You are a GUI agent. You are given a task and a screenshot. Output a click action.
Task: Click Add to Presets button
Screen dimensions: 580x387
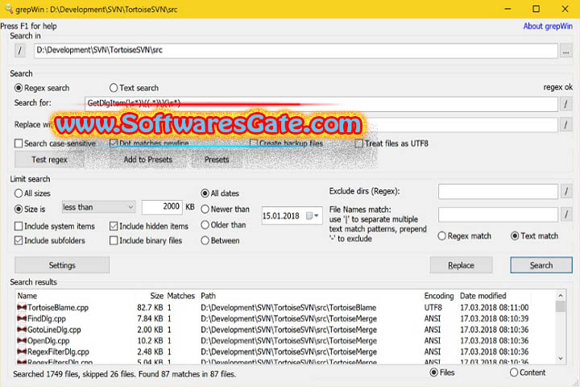[x=148, y=160]
